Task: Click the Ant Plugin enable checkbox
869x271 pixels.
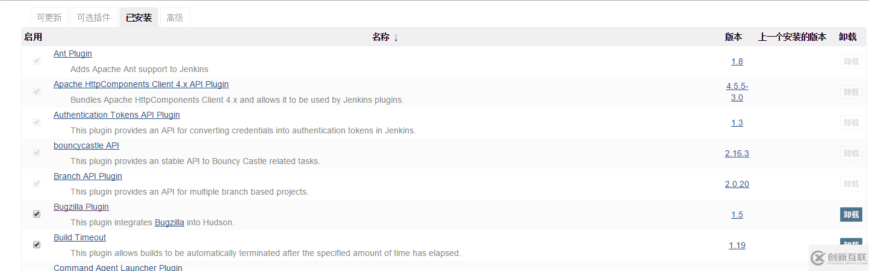Action: tap(37, 61)
